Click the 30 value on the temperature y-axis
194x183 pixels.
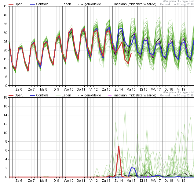(x=5, y=33)
